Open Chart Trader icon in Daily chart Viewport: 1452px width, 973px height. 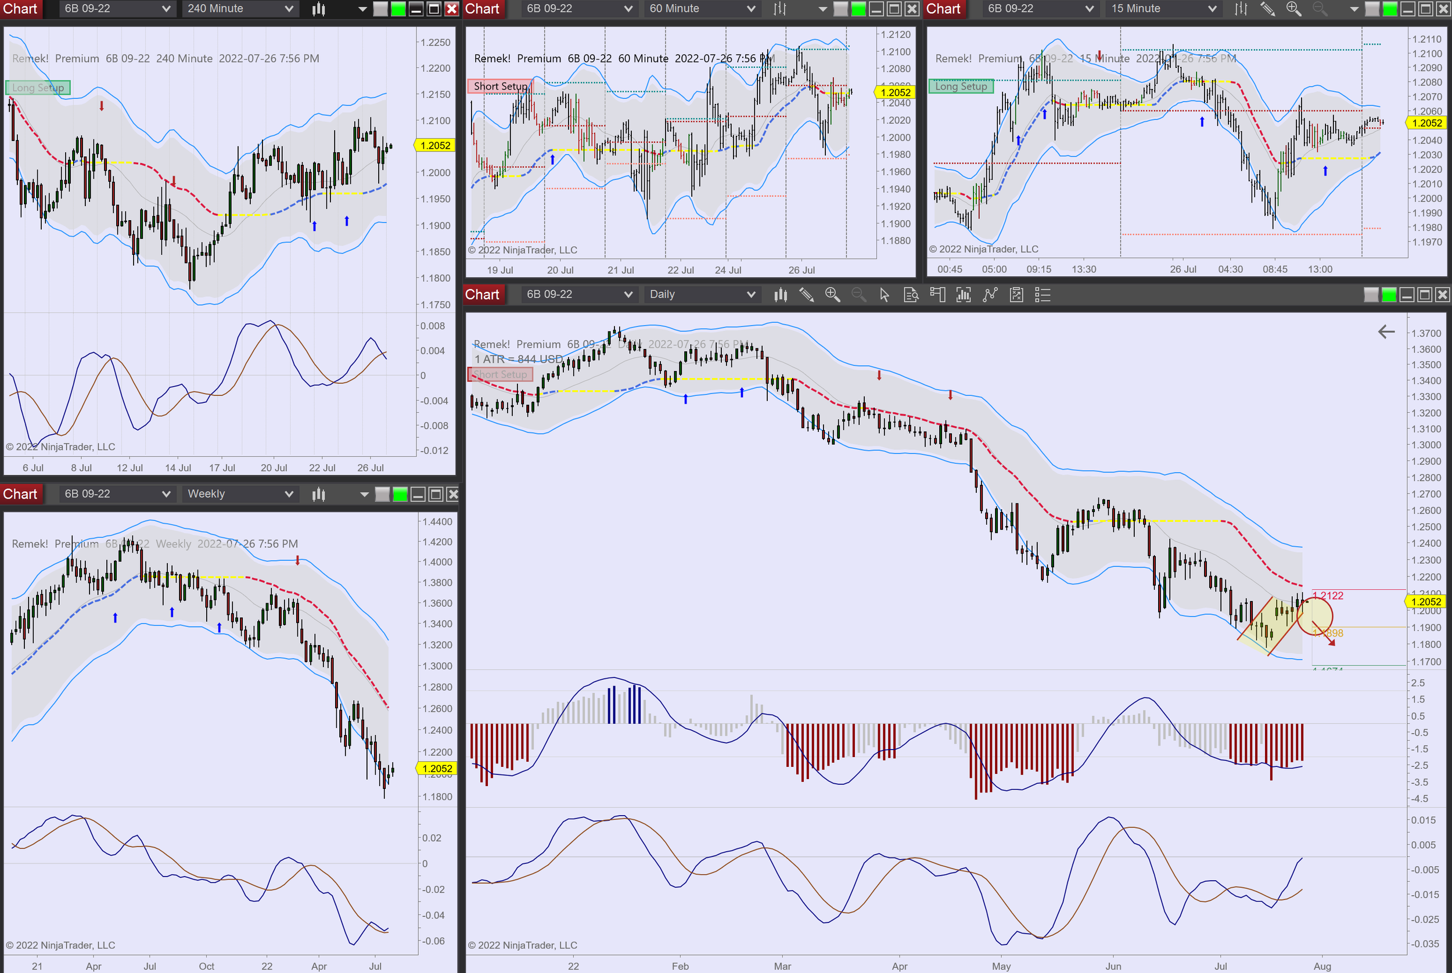pos(937,295)
